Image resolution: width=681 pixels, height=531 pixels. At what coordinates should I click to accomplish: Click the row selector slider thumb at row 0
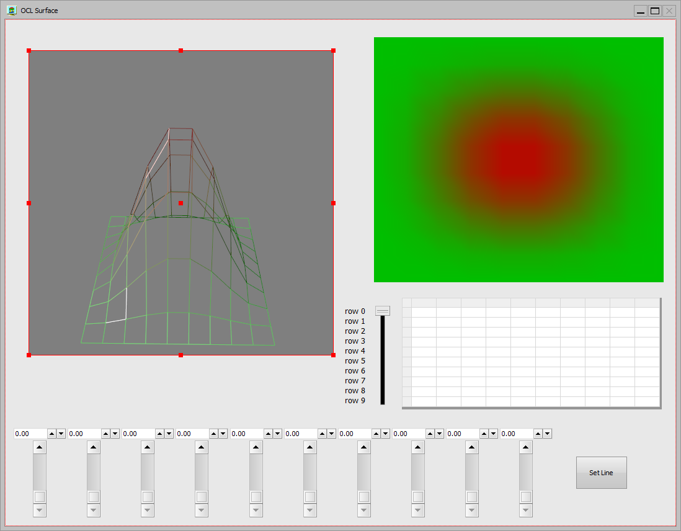pos(383,311)
